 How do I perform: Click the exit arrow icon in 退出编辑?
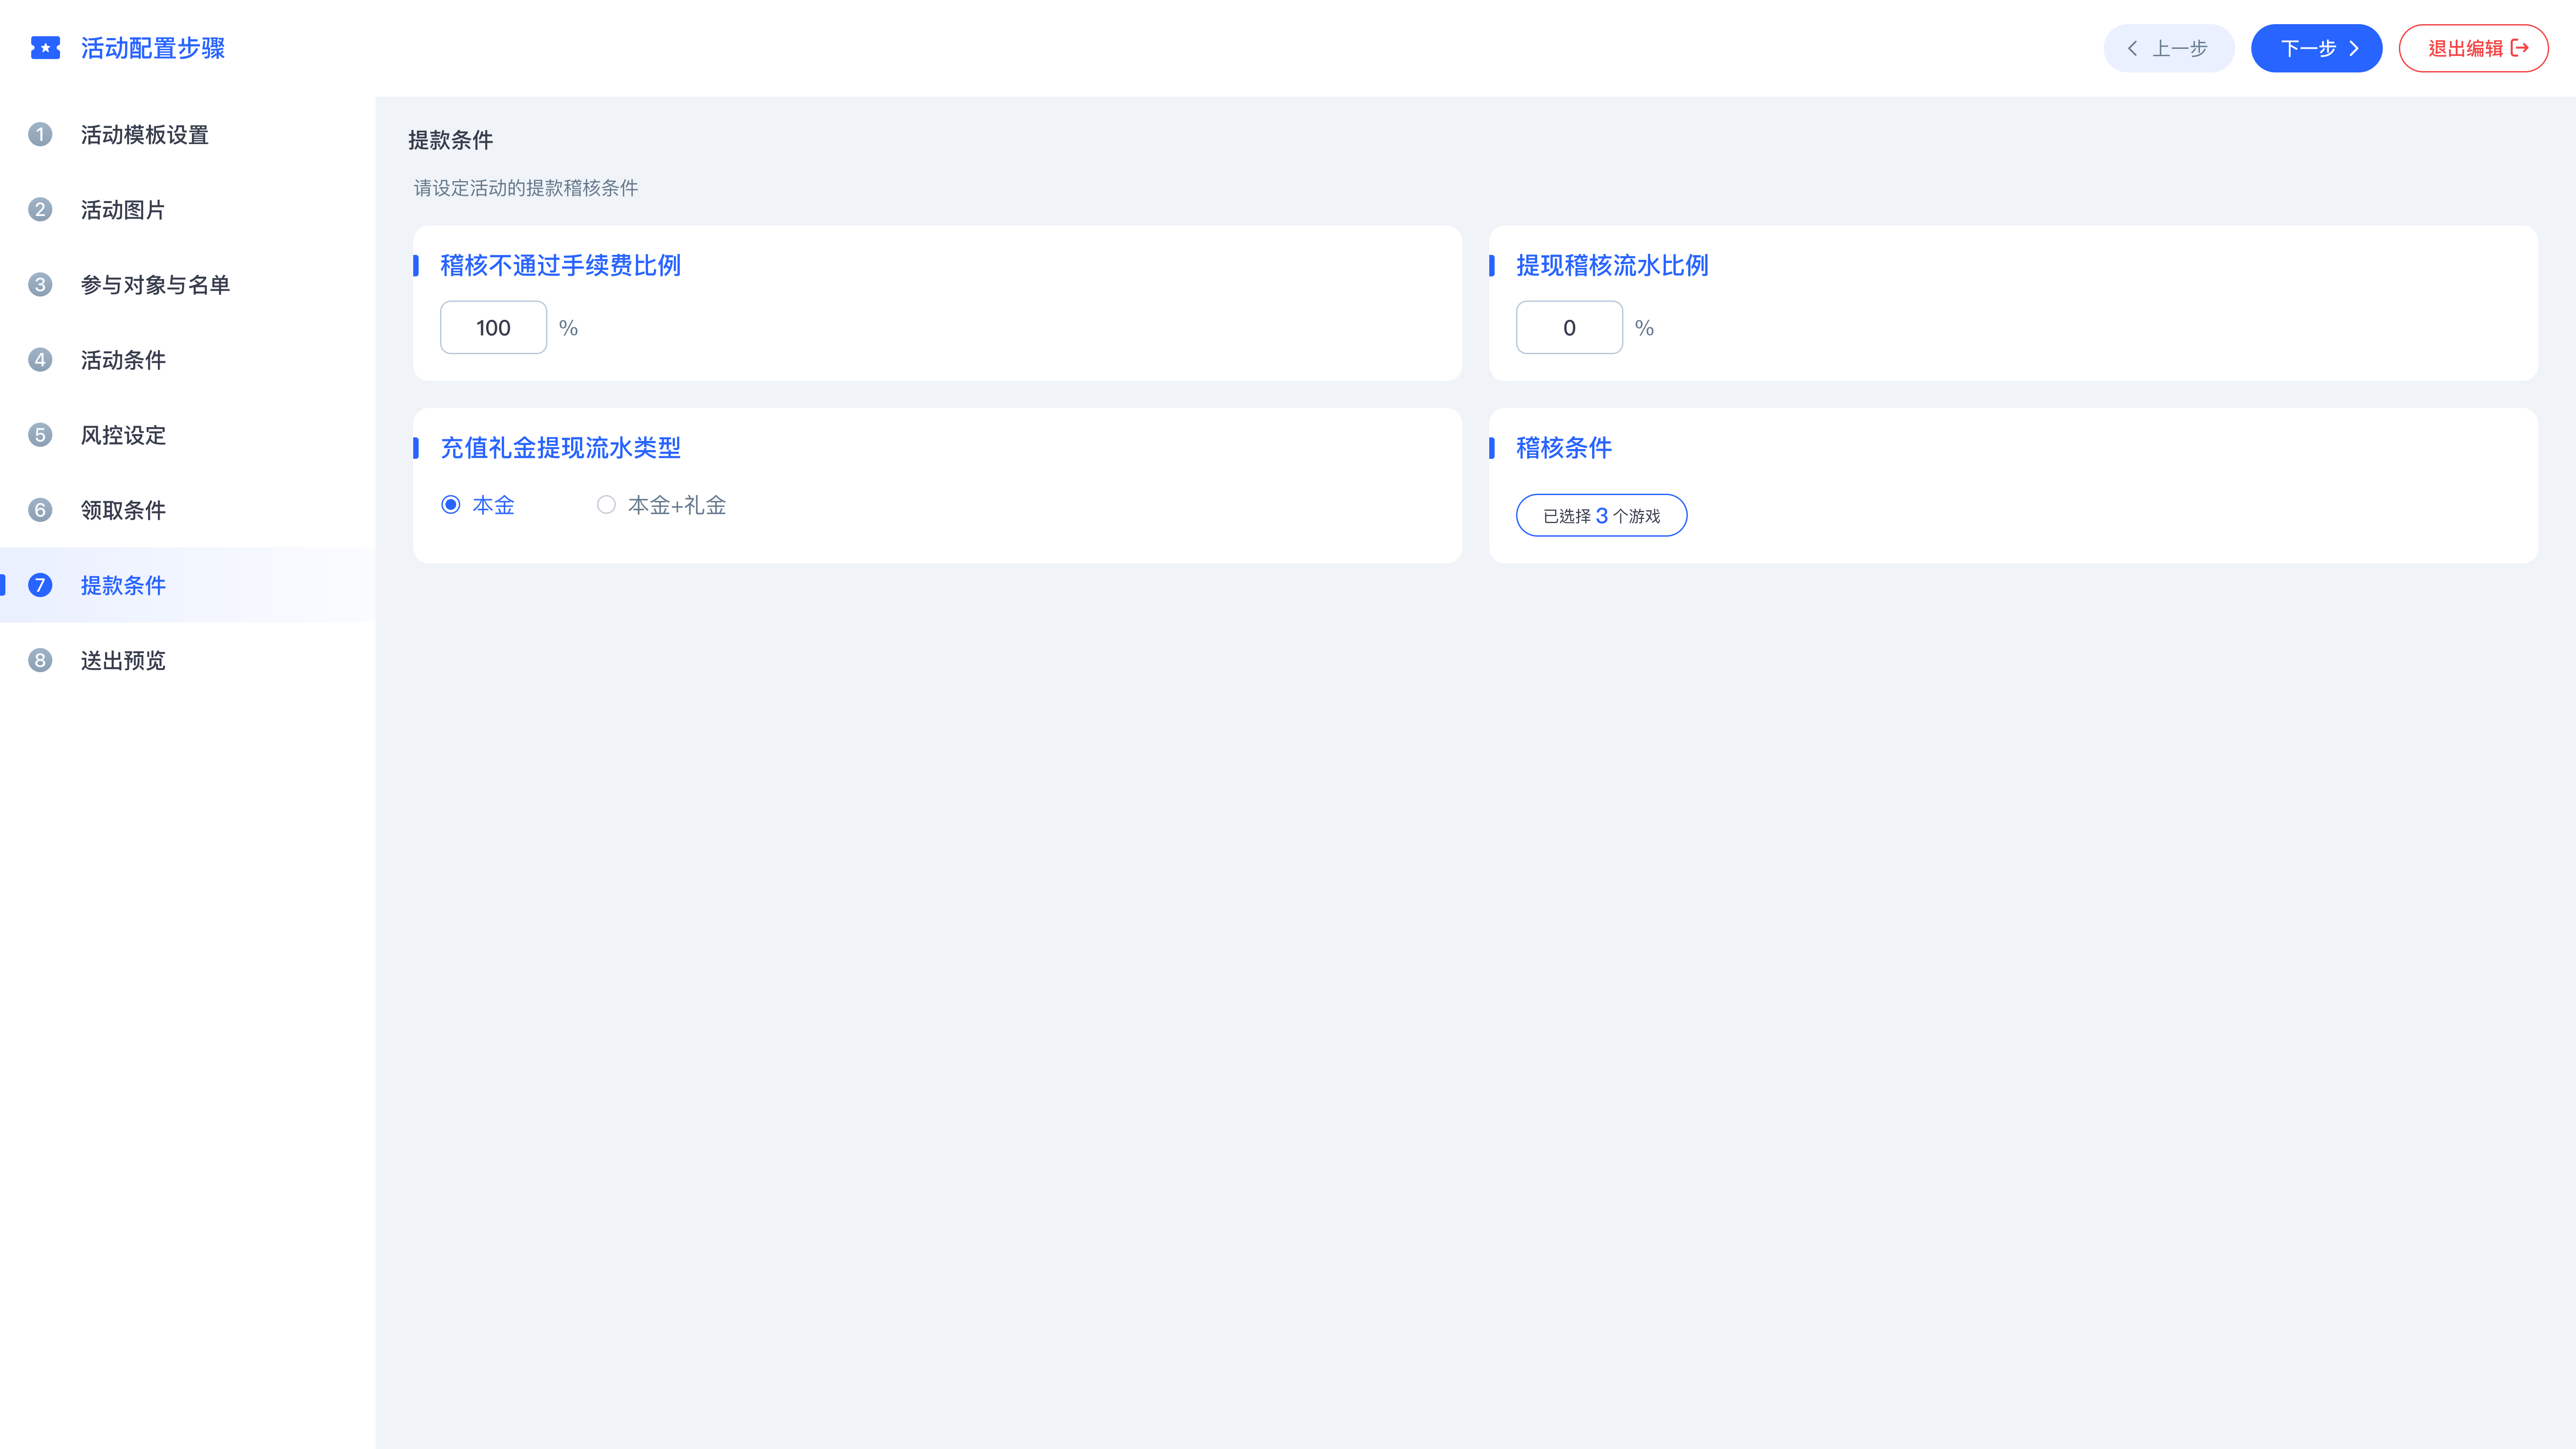click(x=2520, y=48)
